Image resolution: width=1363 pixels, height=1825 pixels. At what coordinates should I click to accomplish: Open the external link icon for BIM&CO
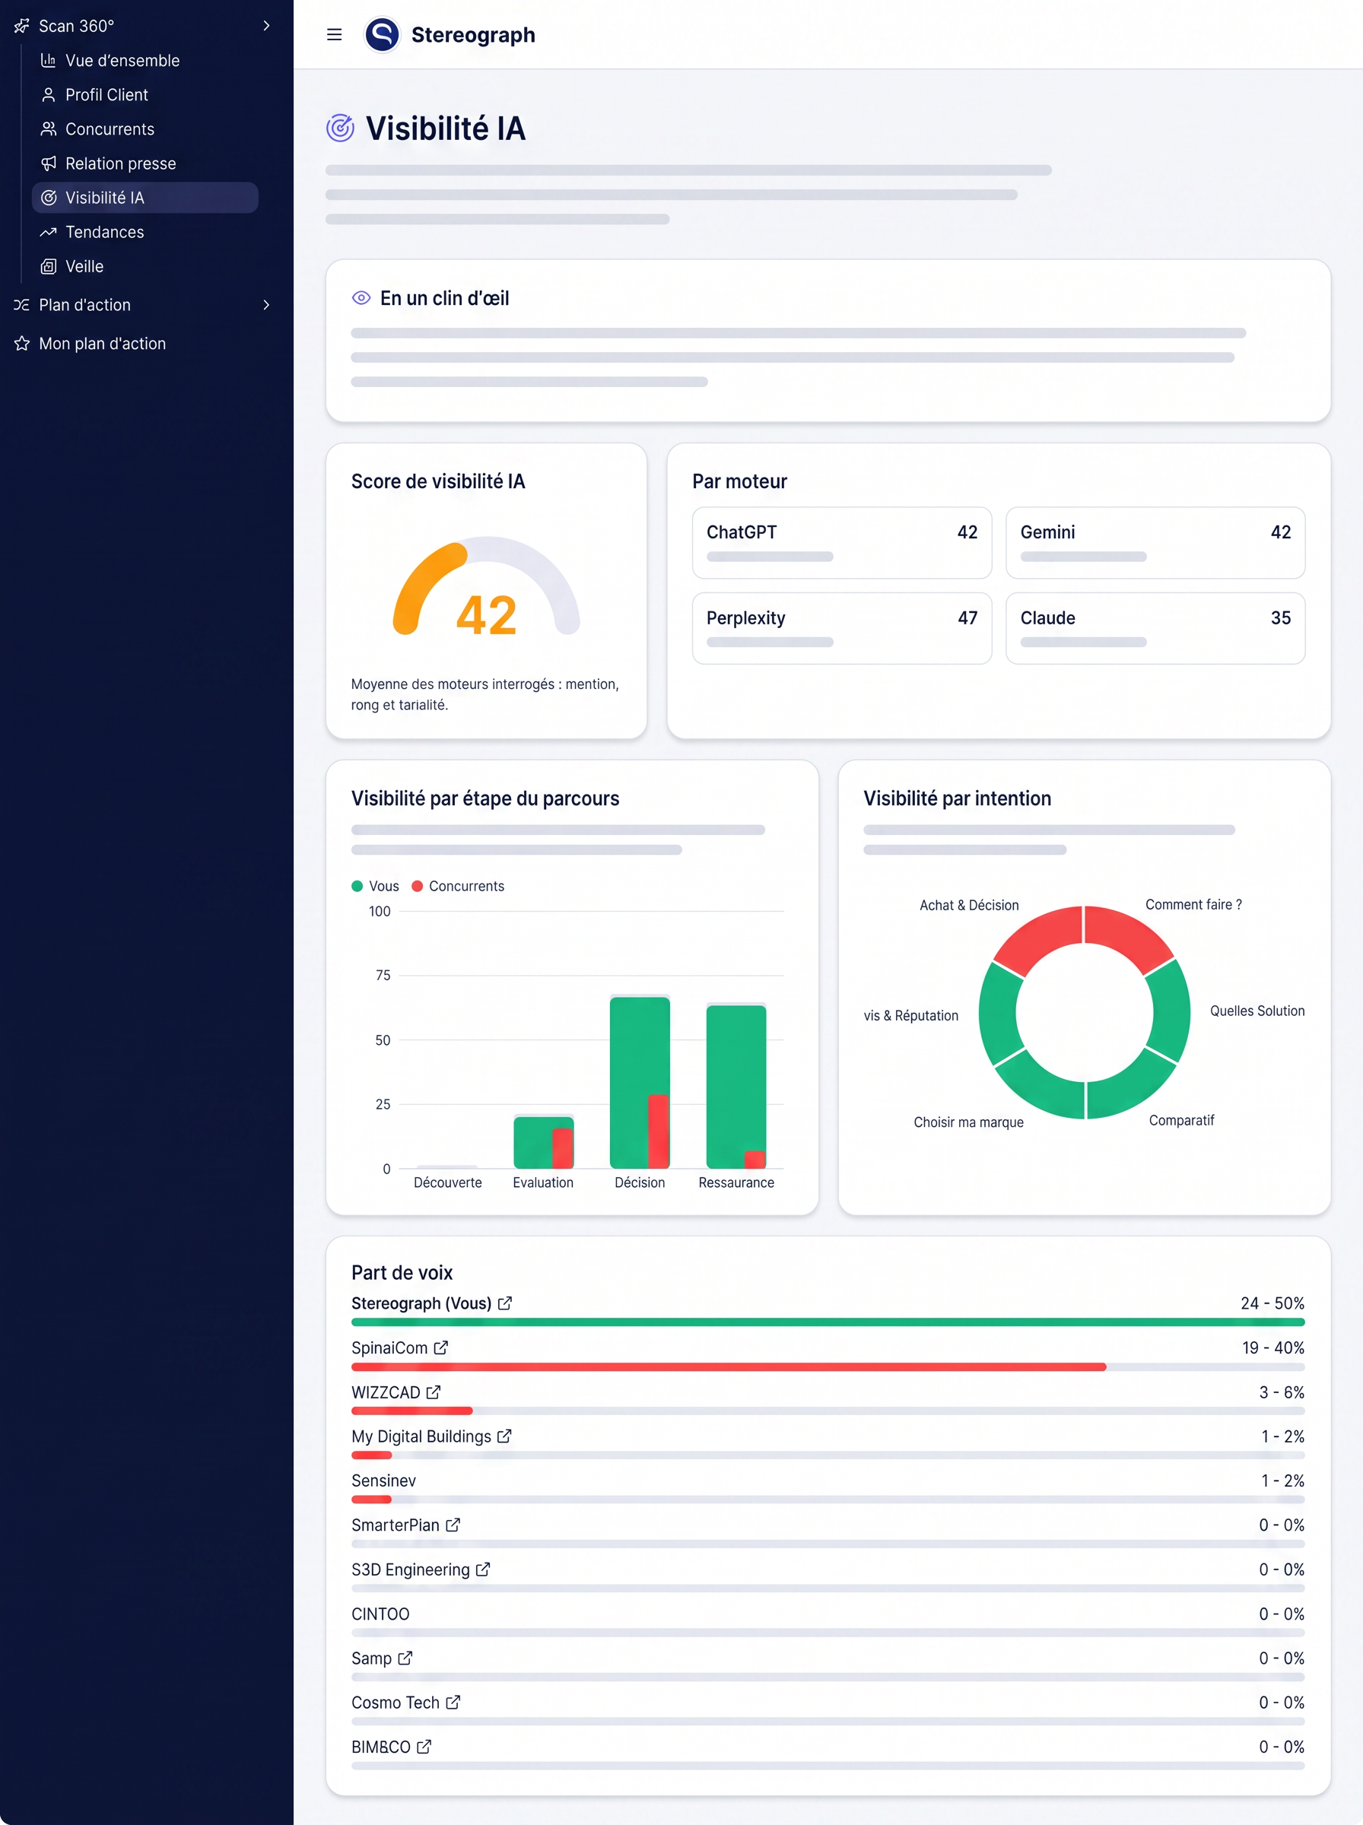click(x=424, y=1747)
